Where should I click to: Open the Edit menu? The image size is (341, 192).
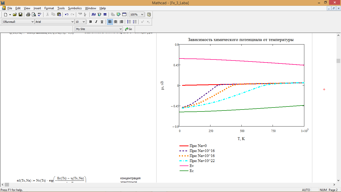click(x=18, y=8)
